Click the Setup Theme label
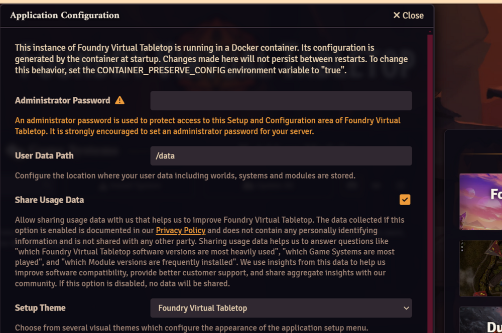Screen dimensions: 502x333 tap(40, 308)
